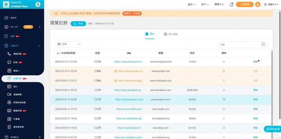Open video preview via the camera icon
The height and width of the screenshot is (139, 281).
click(9, 94)
